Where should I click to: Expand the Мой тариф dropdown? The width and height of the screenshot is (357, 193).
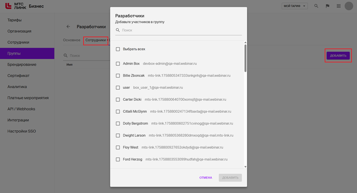pos(295,6)
